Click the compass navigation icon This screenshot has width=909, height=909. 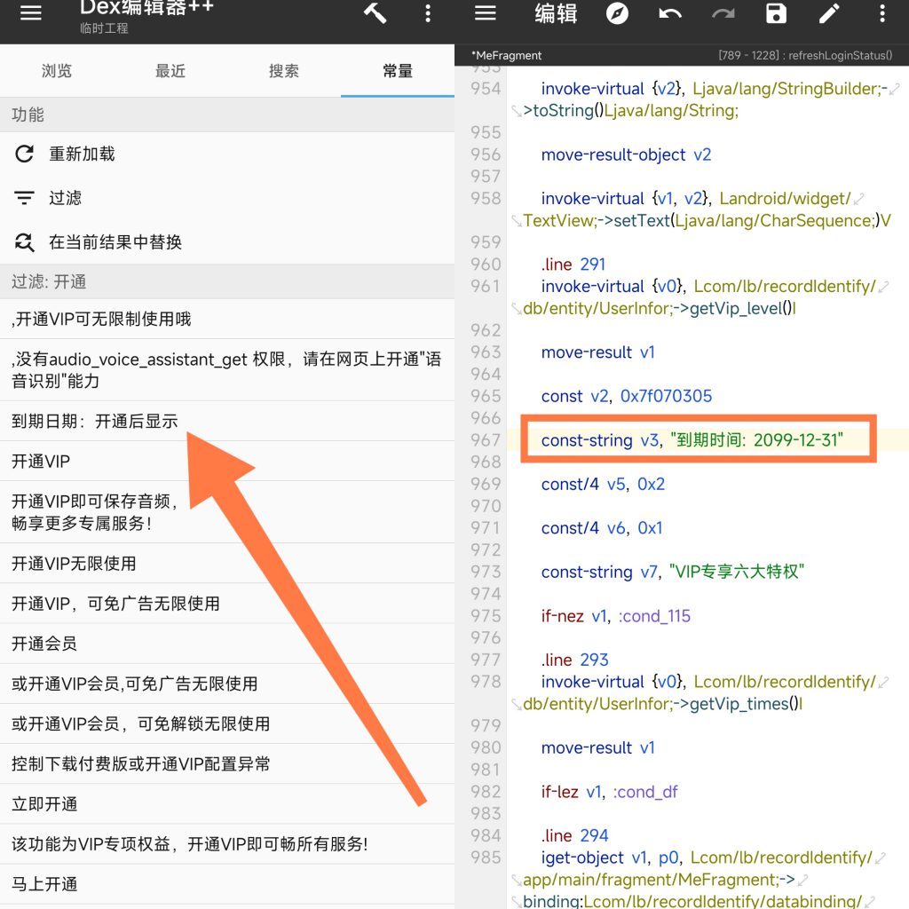[x=617, y=13]
